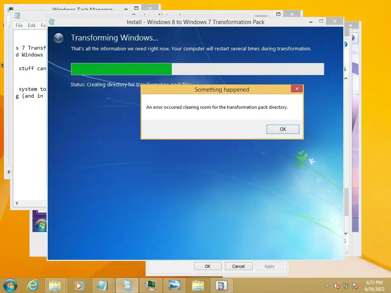Show hidden tray icons arrow

(327, 286)
